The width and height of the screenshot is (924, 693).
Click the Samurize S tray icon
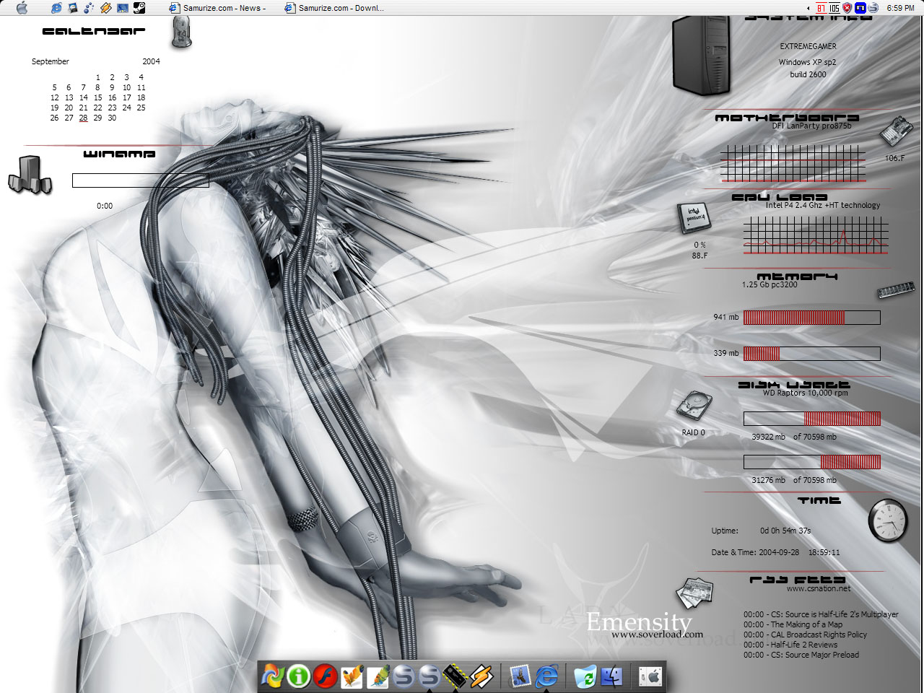873,8
